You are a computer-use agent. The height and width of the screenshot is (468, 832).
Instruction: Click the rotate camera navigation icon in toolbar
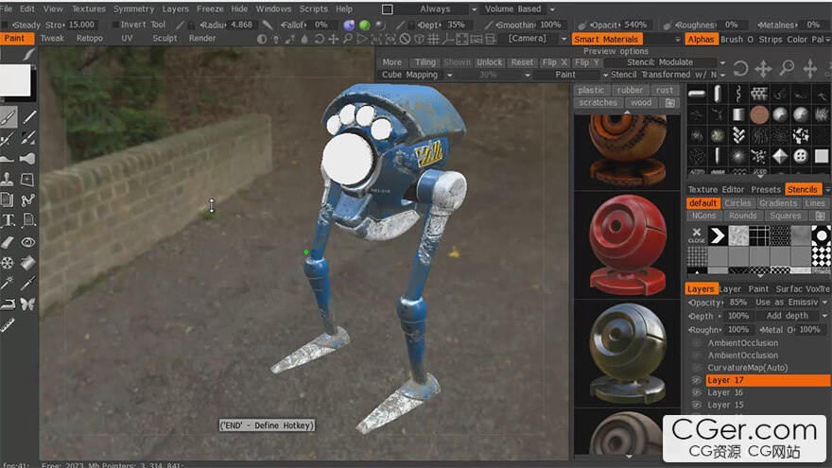click(x=320, y=39)
